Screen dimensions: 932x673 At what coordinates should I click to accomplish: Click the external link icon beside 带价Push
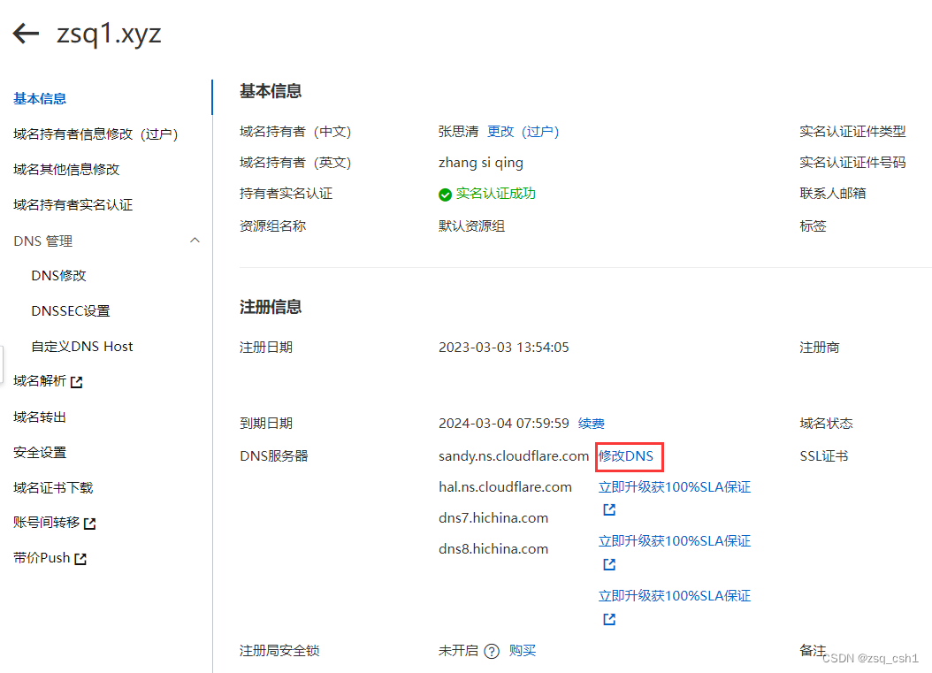click(x=80, y=557)
